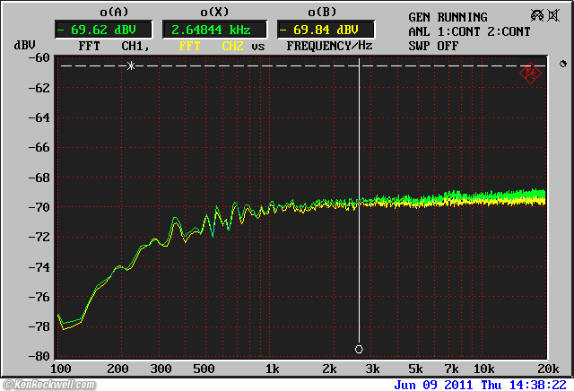Click the -70 Y-axis label
Image resolution: width=574 pixels, height=391 pixels.
(x=39, y=207)
